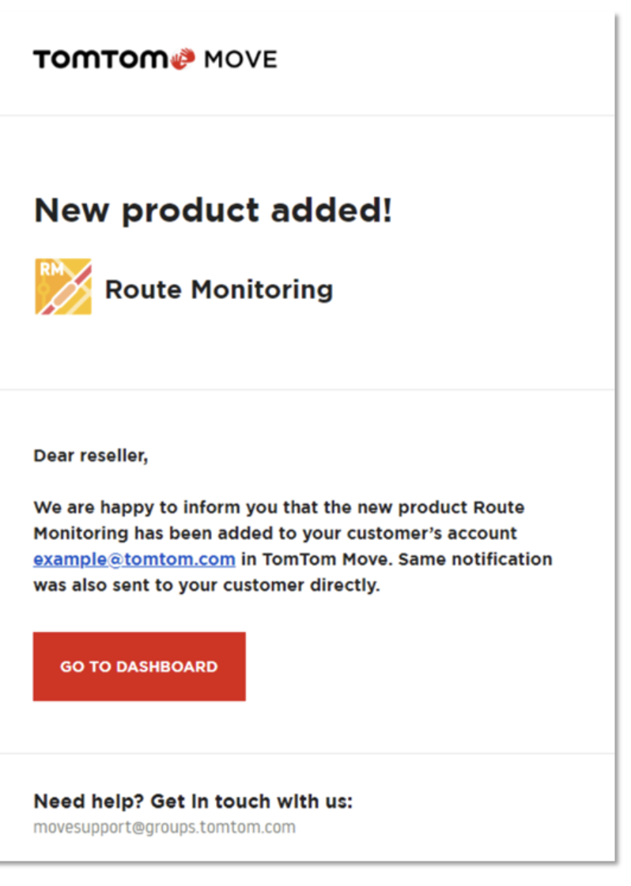Click the 'Dear reseller,' greeting line
631x886 pixels.
[x=91, y=456]
